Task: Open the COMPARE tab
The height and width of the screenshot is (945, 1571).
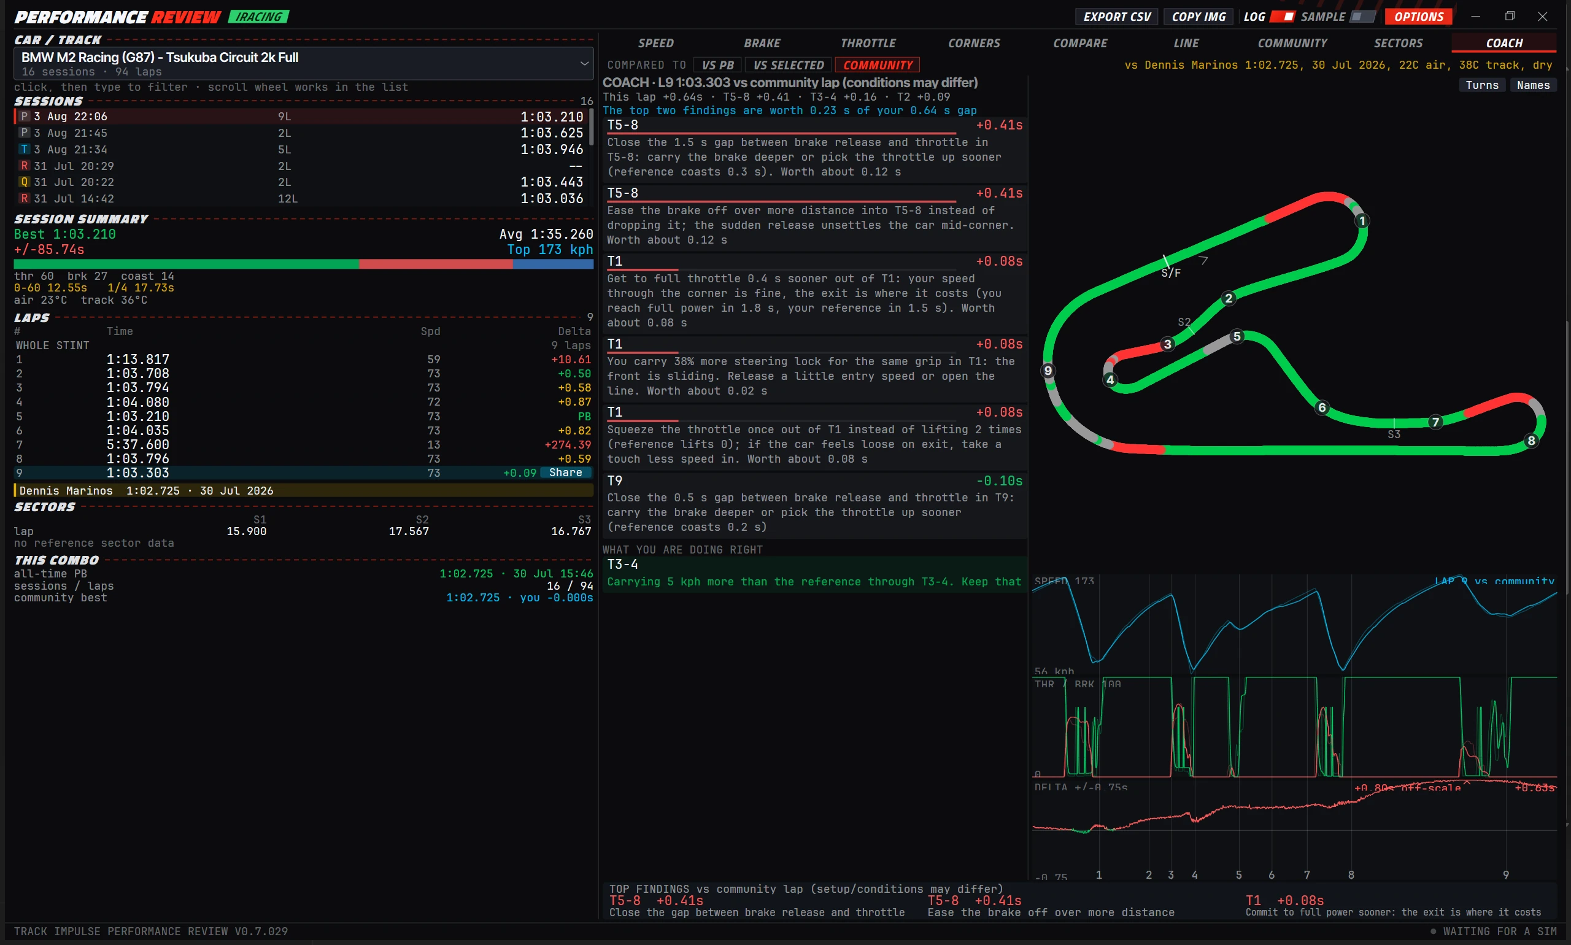Action: click(x=1080, y=44)
